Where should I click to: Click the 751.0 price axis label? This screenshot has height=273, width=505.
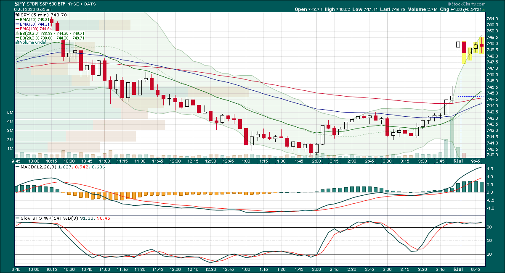(x=492, y=19)
